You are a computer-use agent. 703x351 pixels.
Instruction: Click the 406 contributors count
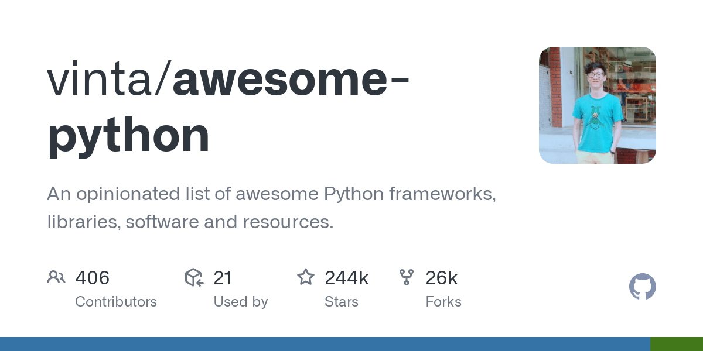(x=93, y=278)
